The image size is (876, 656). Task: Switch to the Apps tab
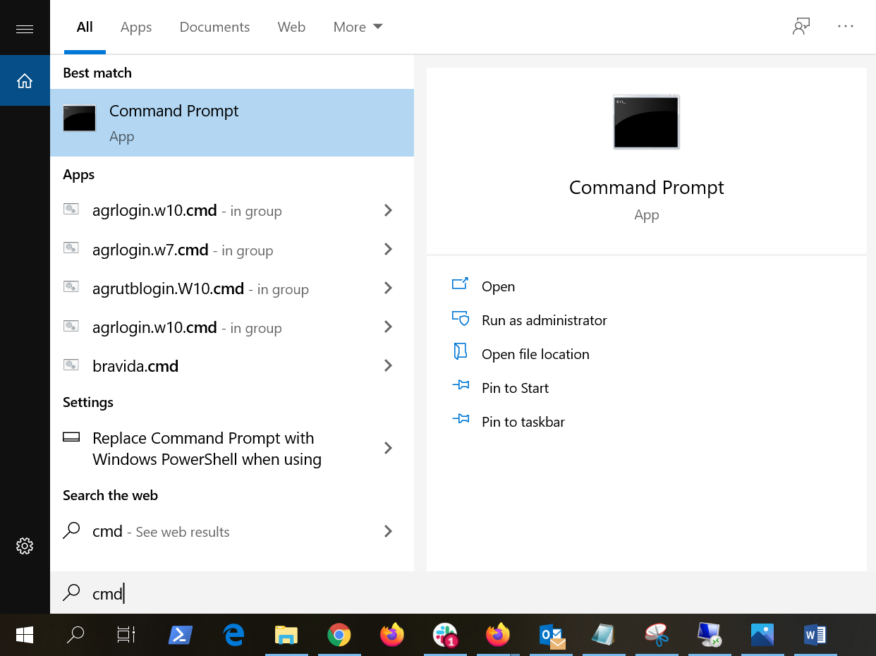[136, 27]
